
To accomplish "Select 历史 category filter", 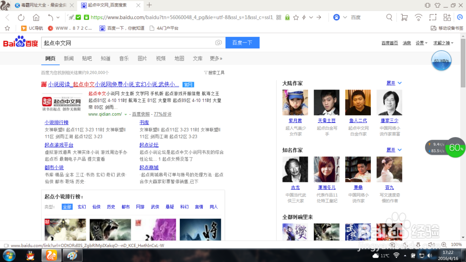I will tap(111, 207).
